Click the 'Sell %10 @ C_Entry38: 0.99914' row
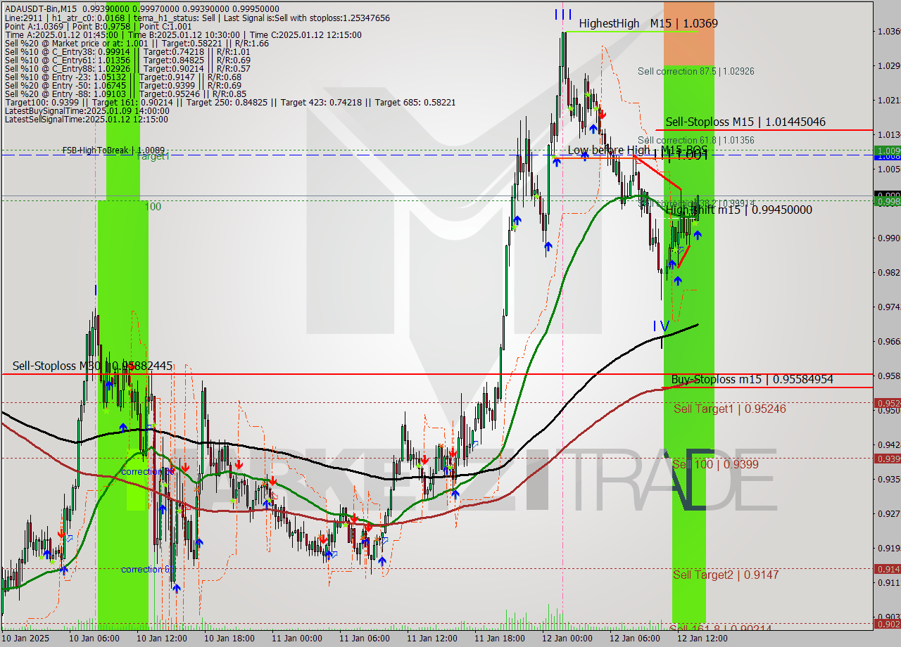901x647 pixels. pyautogui.click(x=127, y=52)
